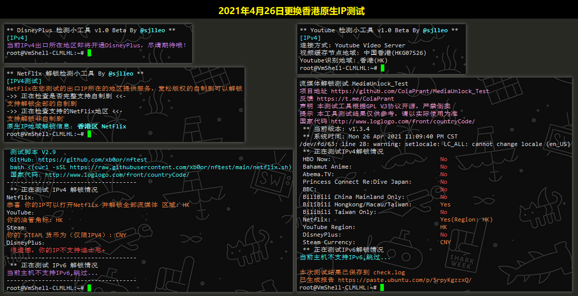
Task: Click the shell prompt cursor in Youtube panel
Action: tap(383, 68)
